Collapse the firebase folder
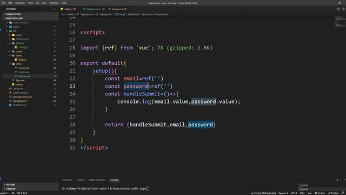The image size is (346, 195). click(20, 43)
